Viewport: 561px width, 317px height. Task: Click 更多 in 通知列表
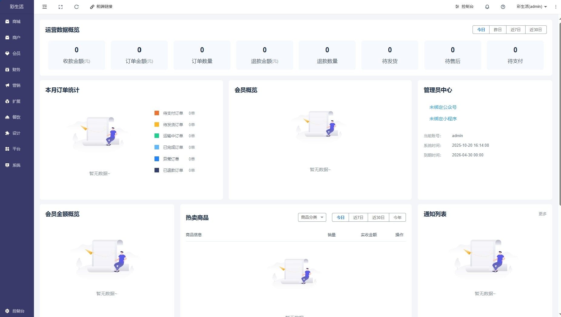pyautogui.click(x=543, y=214)
